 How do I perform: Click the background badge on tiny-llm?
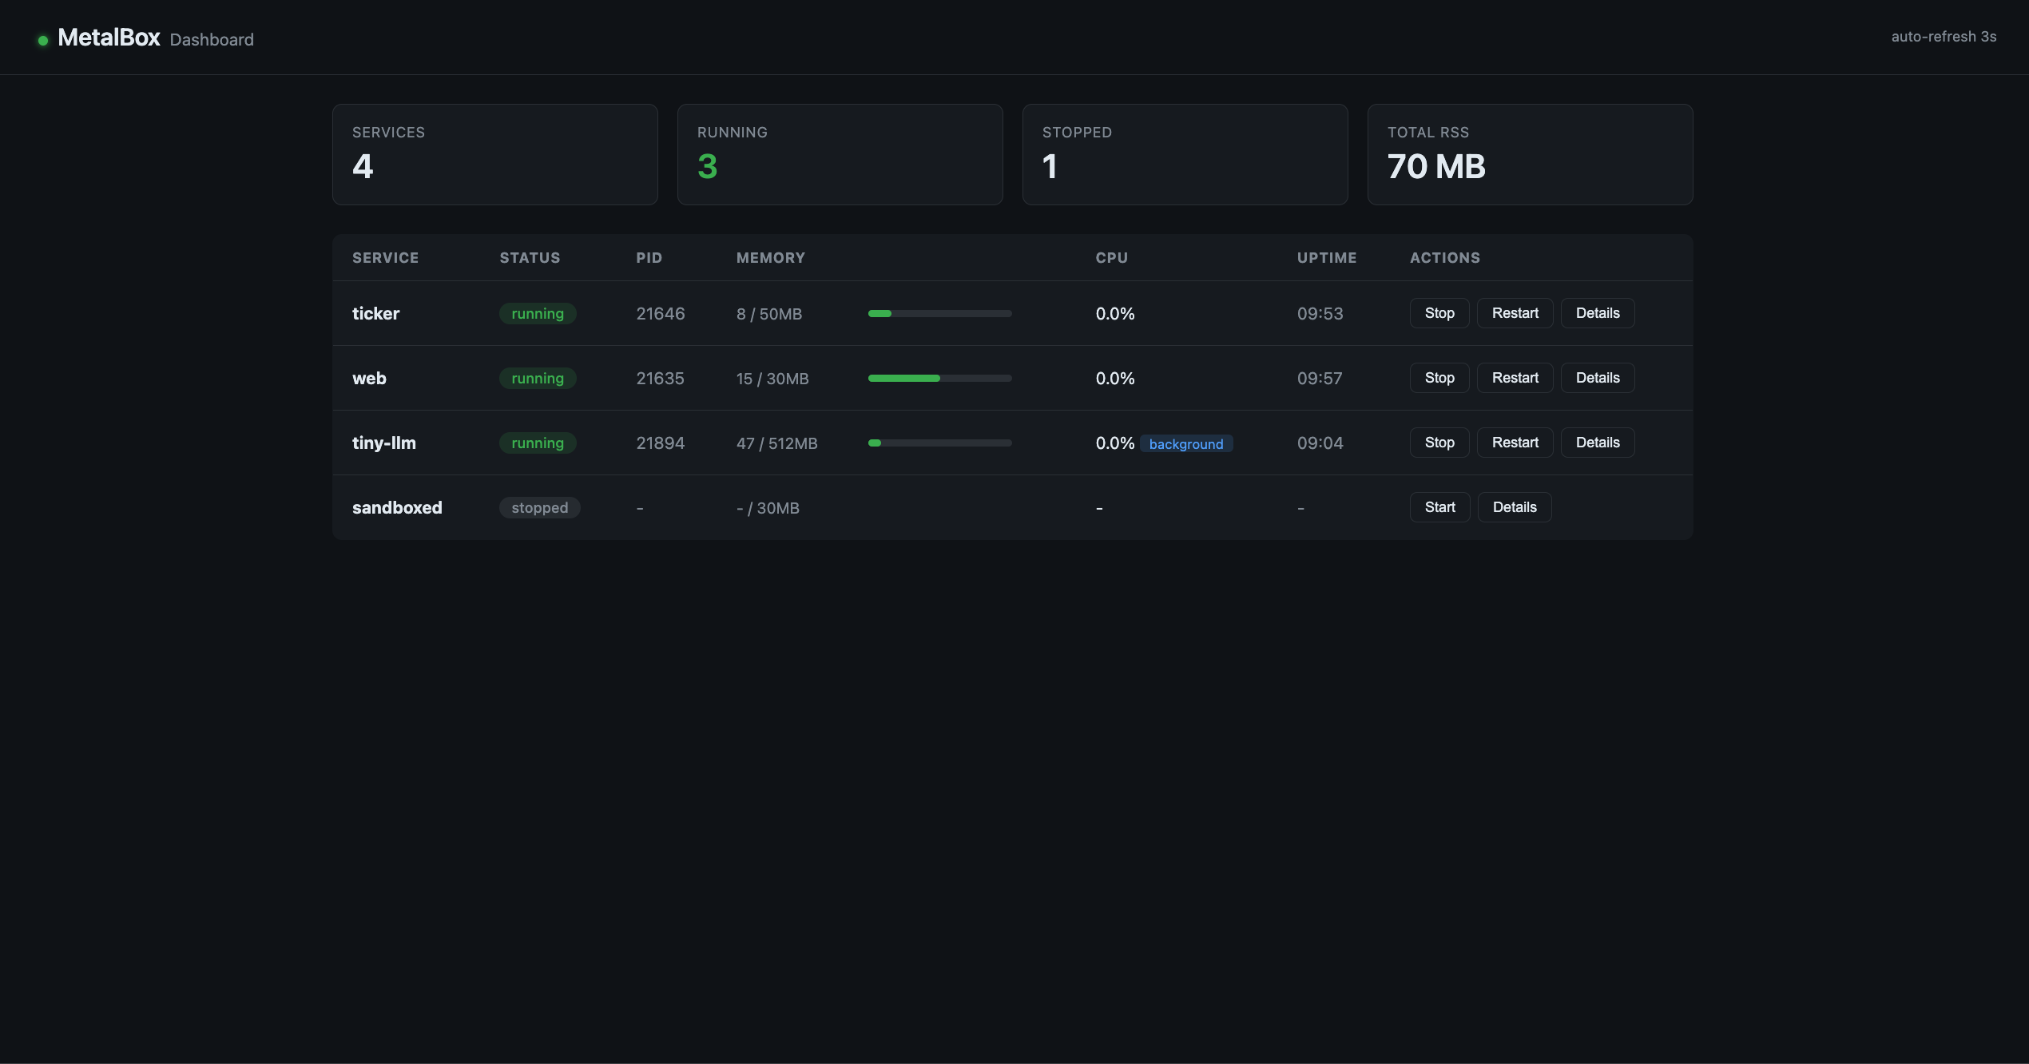coord(1186,443)
